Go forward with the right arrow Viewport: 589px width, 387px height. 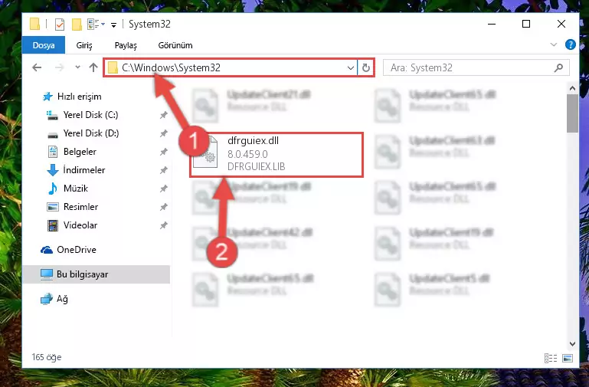[59, 67]
